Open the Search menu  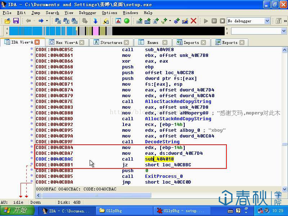pyautogui.click(x=52, y=13)
